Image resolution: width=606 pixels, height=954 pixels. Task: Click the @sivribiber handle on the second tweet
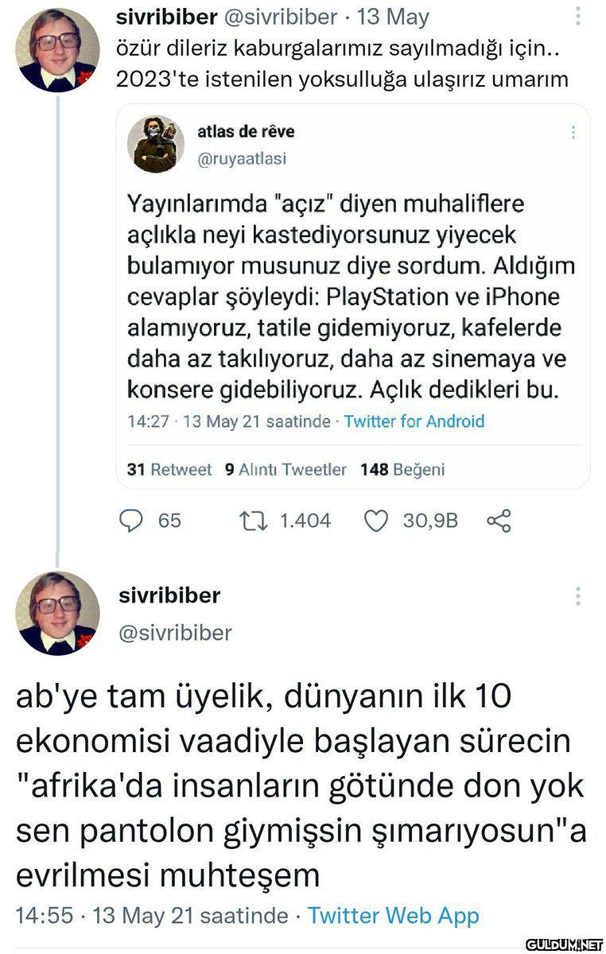tap(175, 633)
